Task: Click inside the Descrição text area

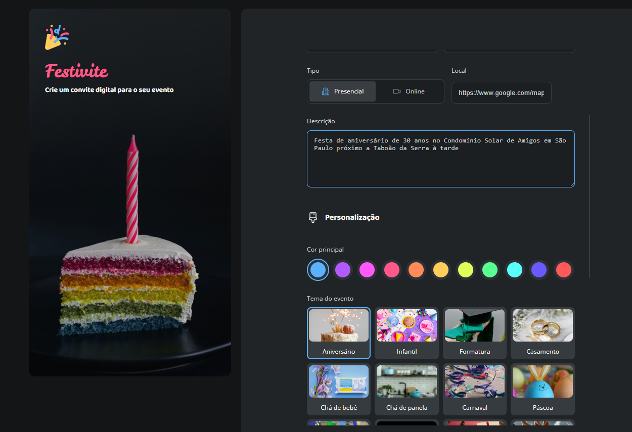Action: [440, 159]
